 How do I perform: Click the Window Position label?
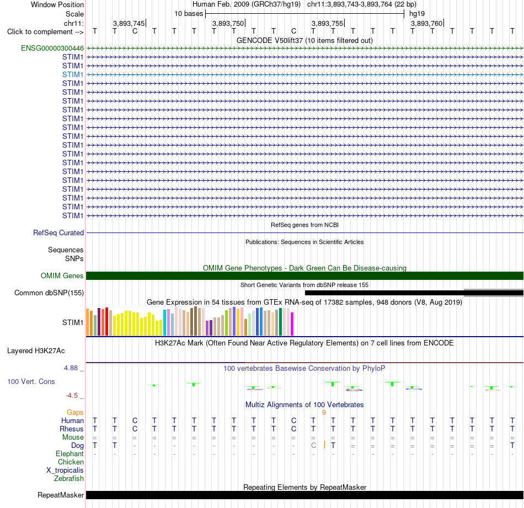click(57, 4)
